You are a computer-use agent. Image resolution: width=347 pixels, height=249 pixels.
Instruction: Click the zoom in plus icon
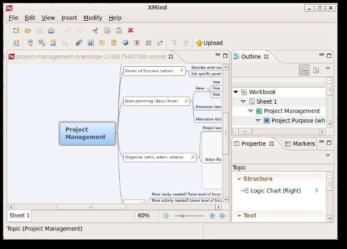pyautogui.click(x=212, y=216)
